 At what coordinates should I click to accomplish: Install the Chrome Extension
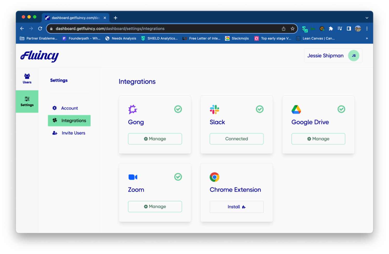(x=237, y=207)
